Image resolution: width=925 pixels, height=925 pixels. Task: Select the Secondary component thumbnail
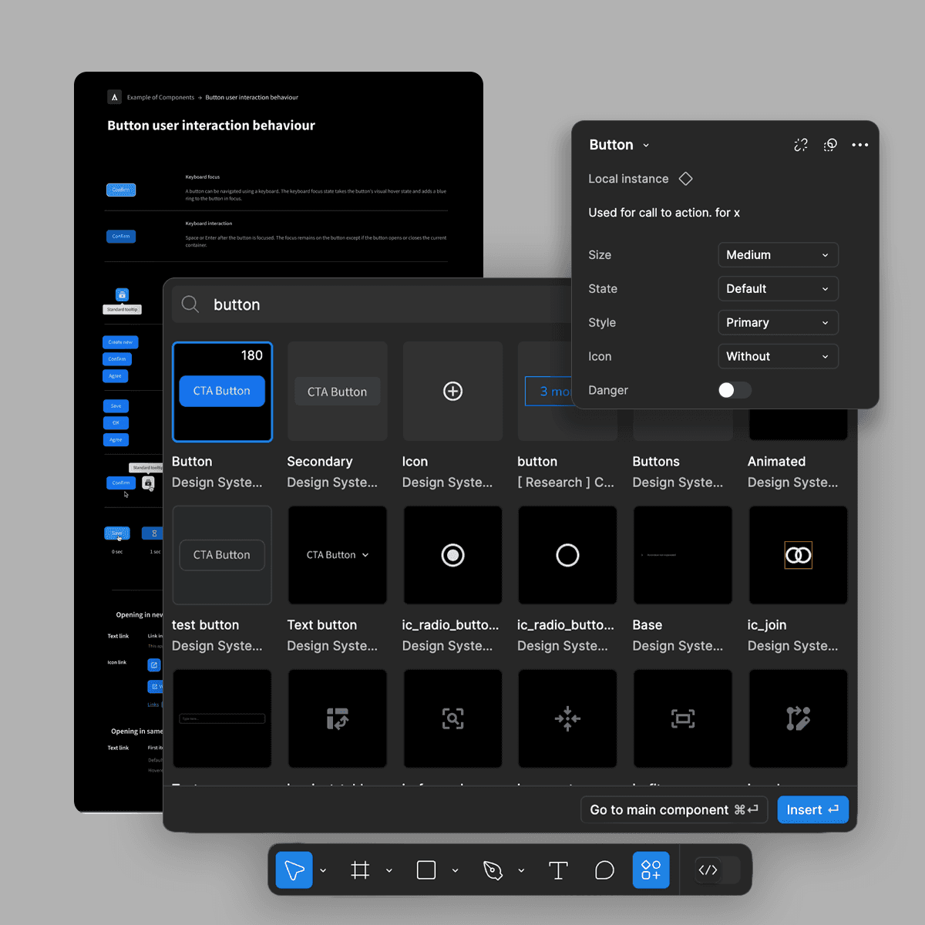coord(337,392)
